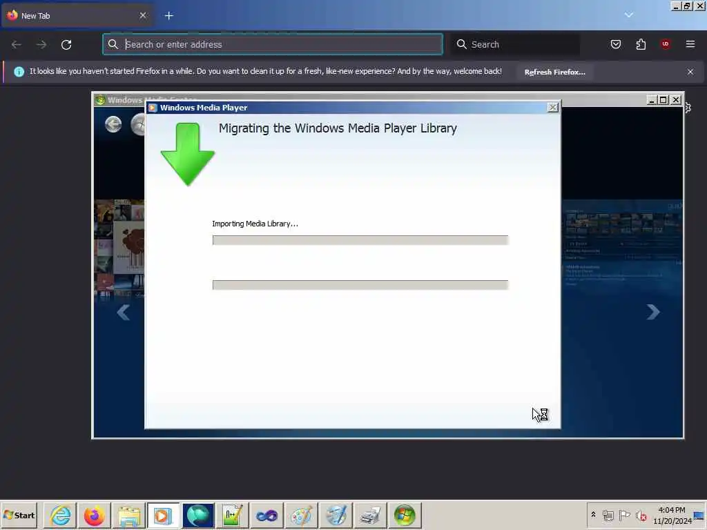Viewport: 707px width, 530px height.
Task: Open the Save to Pocket icon
Action: [x=615, y=44]
